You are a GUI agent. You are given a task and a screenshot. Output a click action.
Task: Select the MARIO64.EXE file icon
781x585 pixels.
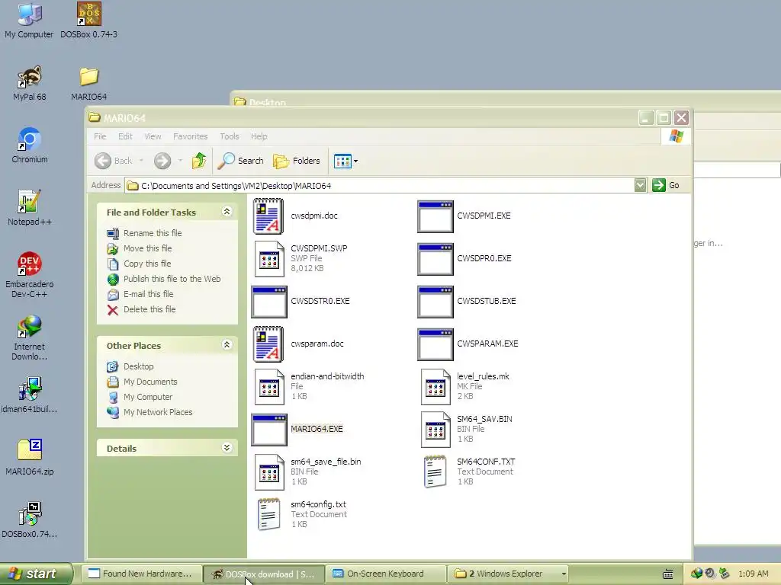point(269,430)
